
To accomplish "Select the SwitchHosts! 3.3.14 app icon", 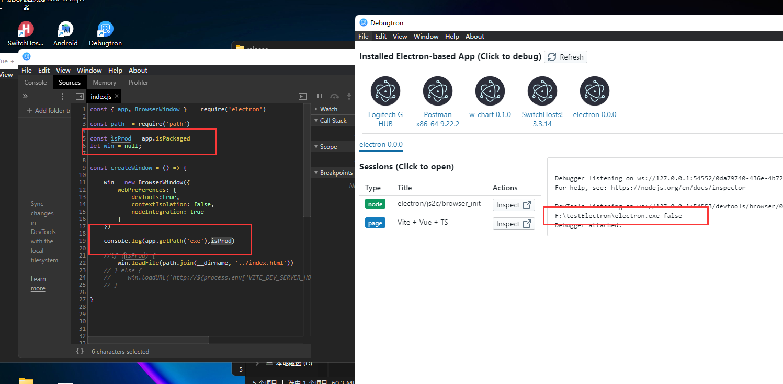I will coord(542,91).
